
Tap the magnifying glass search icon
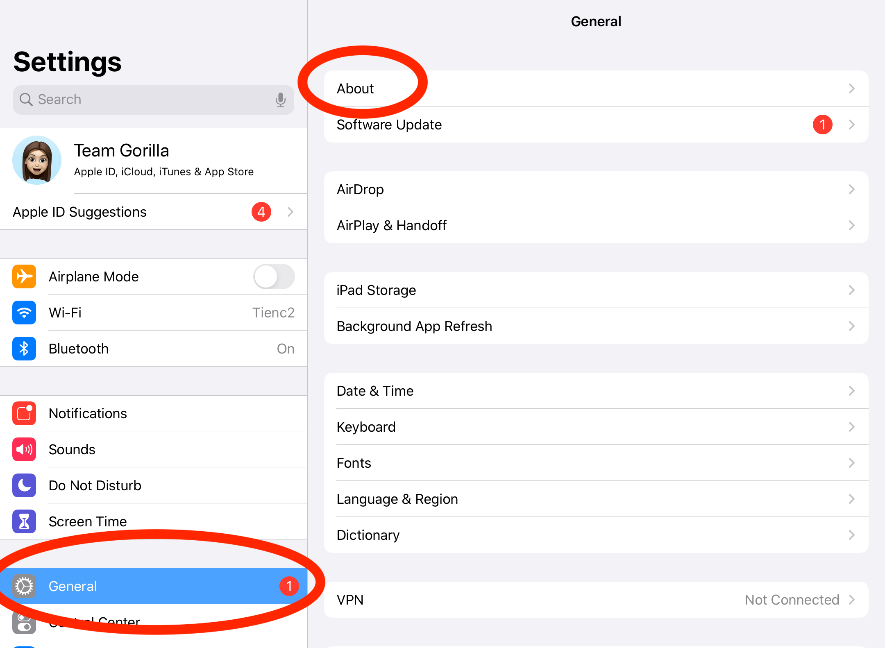[26, 100]
